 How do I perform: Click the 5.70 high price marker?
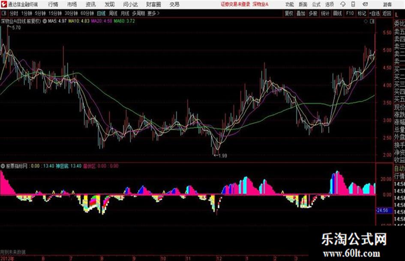point(16,28)
